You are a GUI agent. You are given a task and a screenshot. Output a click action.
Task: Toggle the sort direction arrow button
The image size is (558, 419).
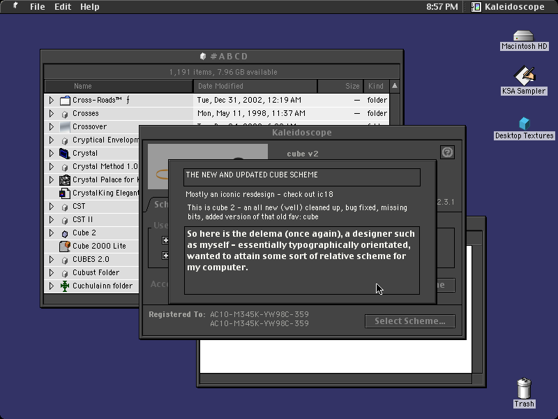tap(394, 86)
